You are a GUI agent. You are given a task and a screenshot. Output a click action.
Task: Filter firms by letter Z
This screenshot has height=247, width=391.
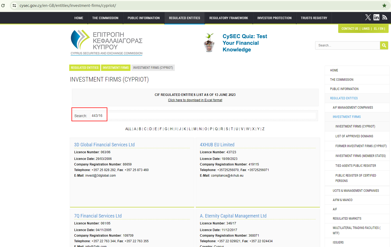tap(263, 129)
